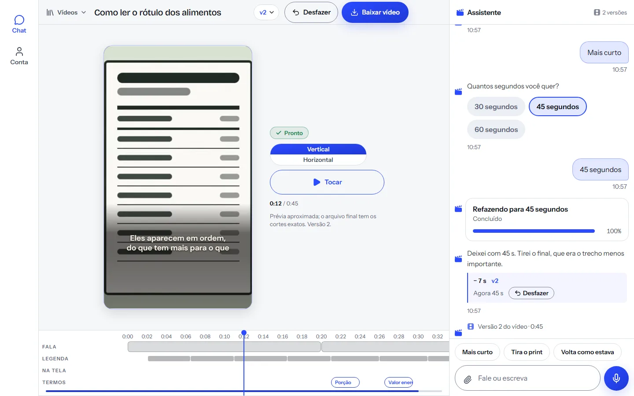Choose the 45 segundos option chip
634x396 pixels.
click(557, 106)
